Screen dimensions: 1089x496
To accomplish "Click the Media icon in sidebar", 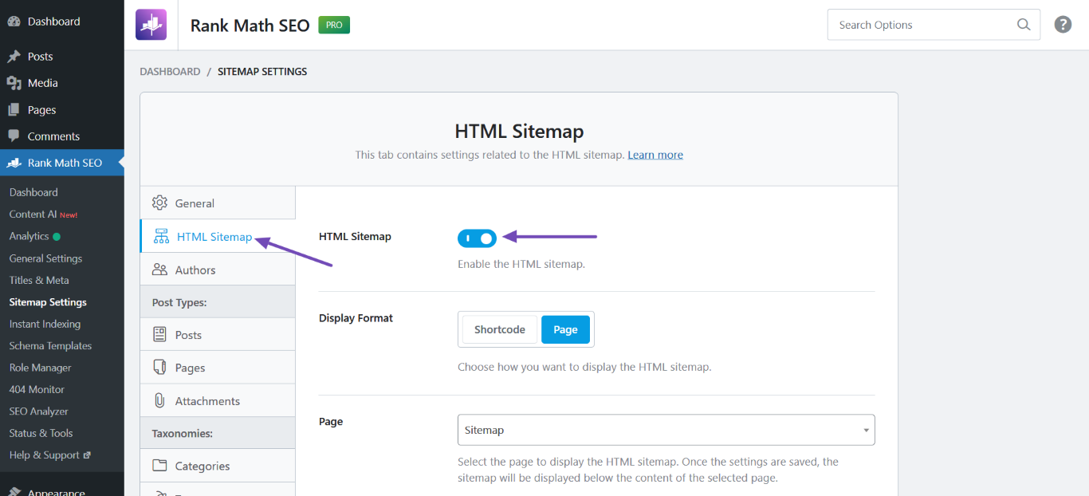I will 14,83.
